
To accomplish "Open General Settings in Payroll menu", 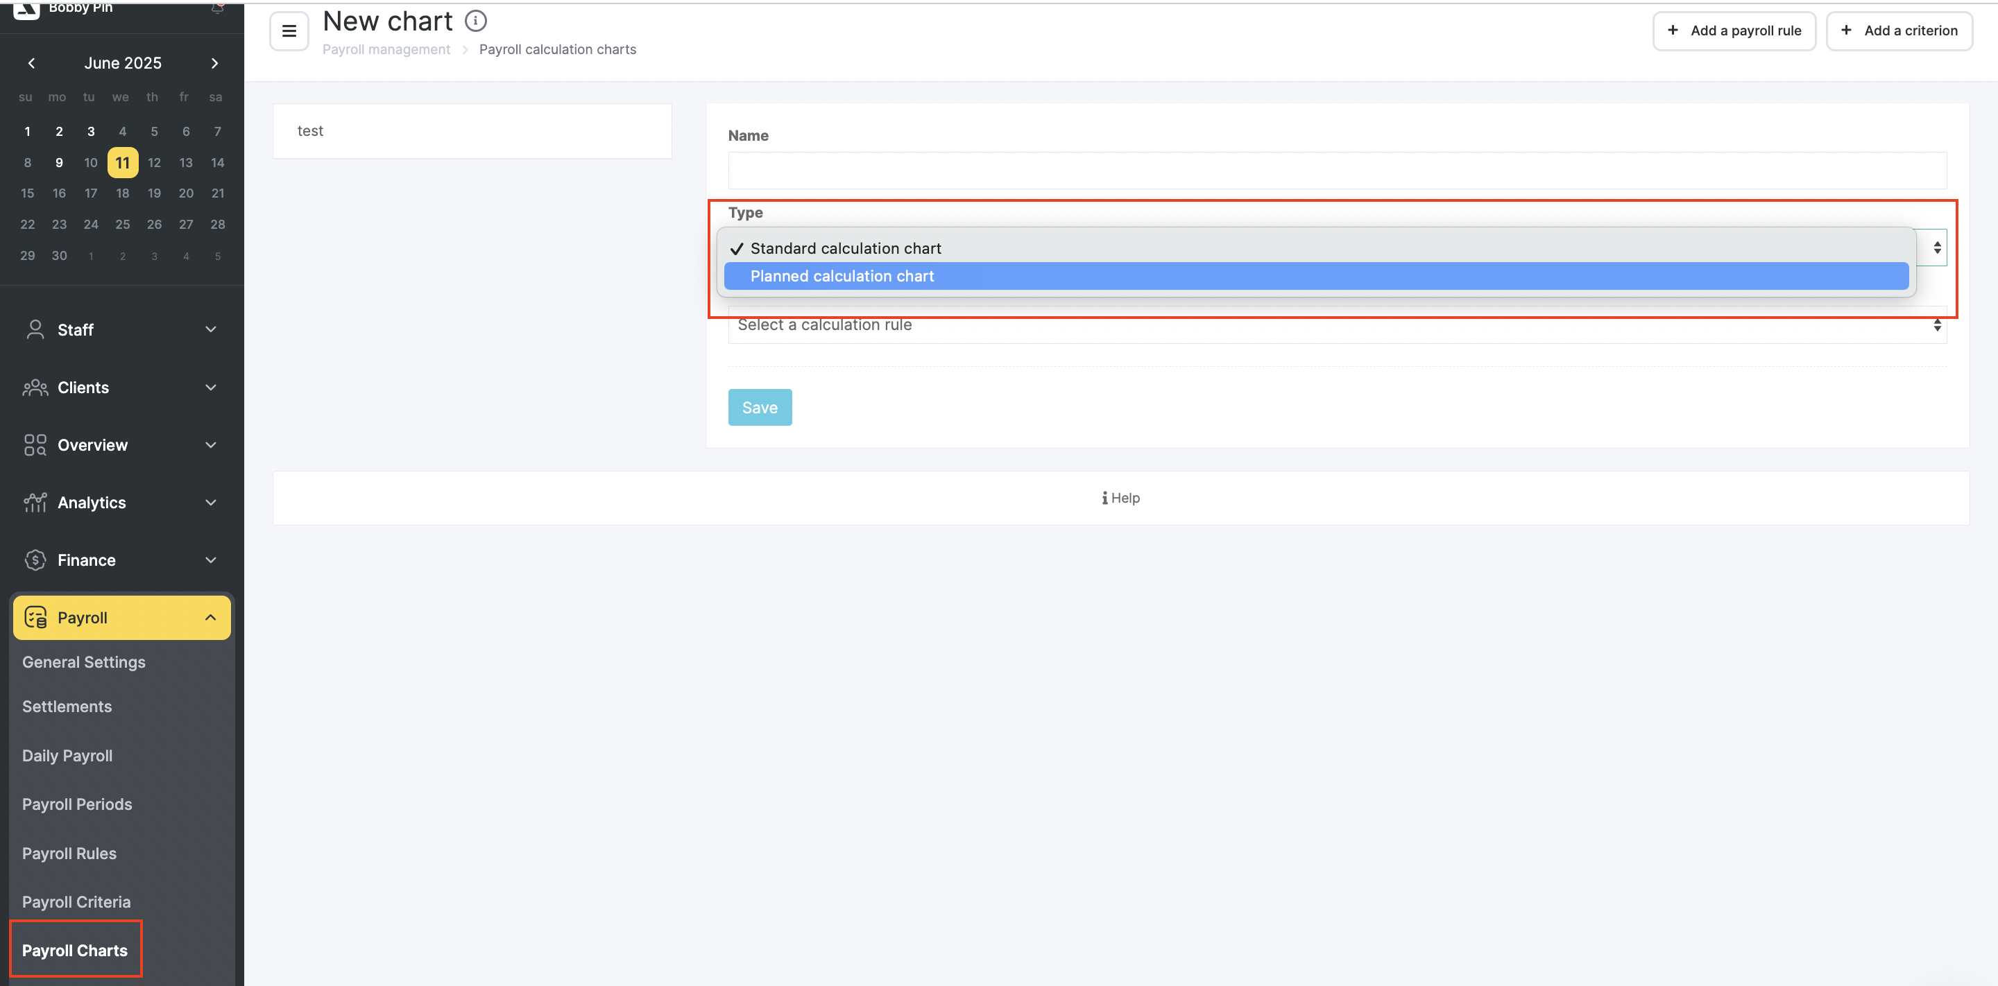I will click(84, 662).
